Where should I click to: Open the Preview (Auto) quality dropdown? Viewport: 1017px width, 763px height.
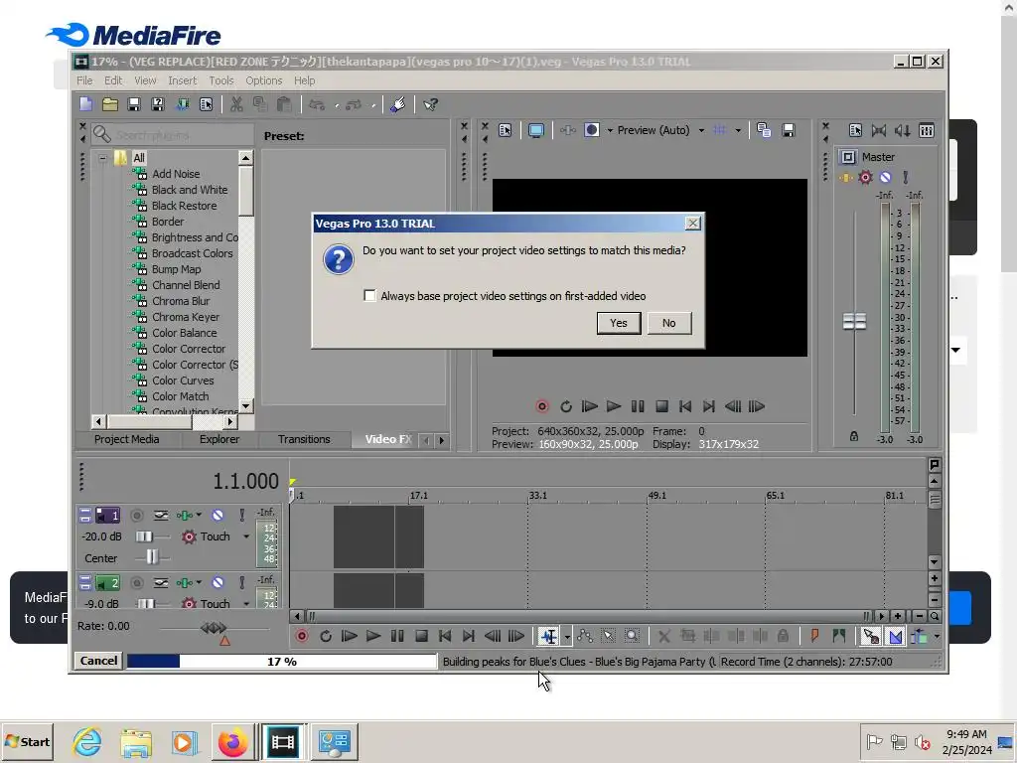tap(701, 130)
